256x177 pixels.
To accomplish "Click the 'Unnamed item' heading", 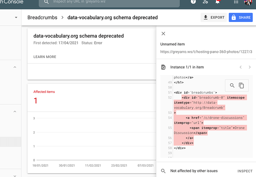I will tap(173, 44).
